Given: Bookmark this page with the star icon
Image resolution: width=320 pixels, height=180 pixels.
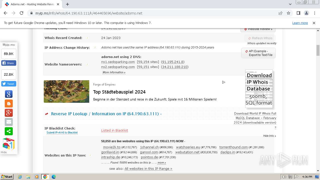Looking at the screenshot, I should 288,13.
